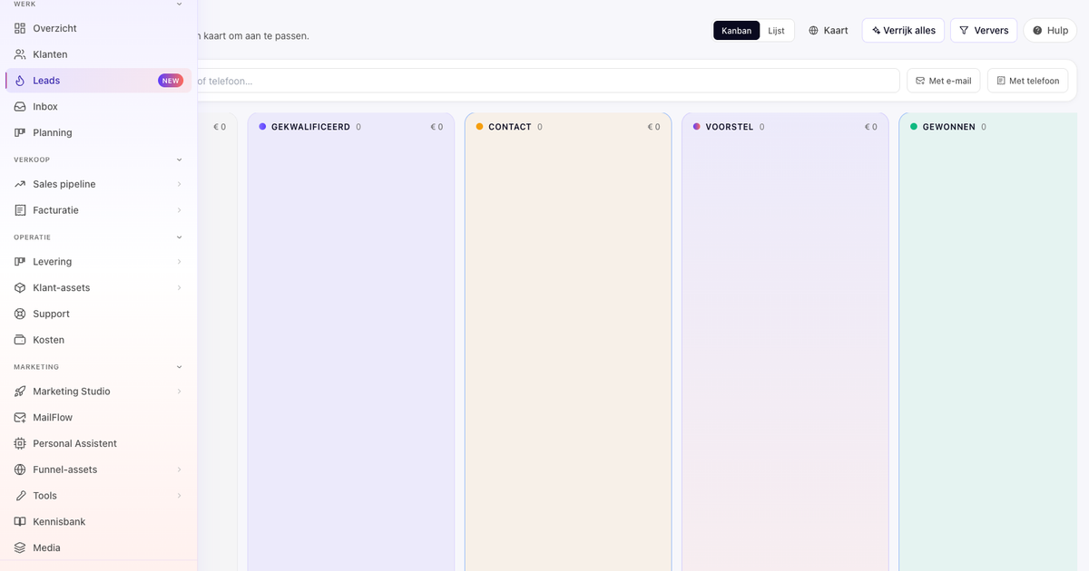Click the Facturatie document icon

coord(20,210)
